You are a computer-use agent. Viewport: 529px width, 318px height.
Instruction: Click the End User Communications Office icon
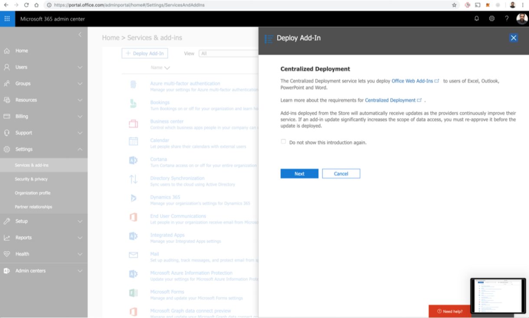coord(134,217)
